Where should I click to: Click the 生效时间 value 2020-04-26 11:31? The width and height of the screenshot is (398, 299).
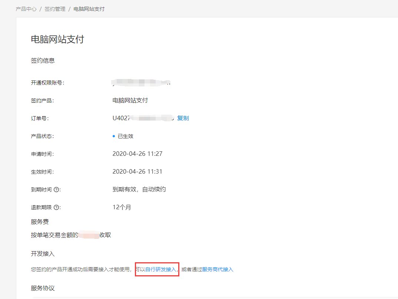(137, 172)
